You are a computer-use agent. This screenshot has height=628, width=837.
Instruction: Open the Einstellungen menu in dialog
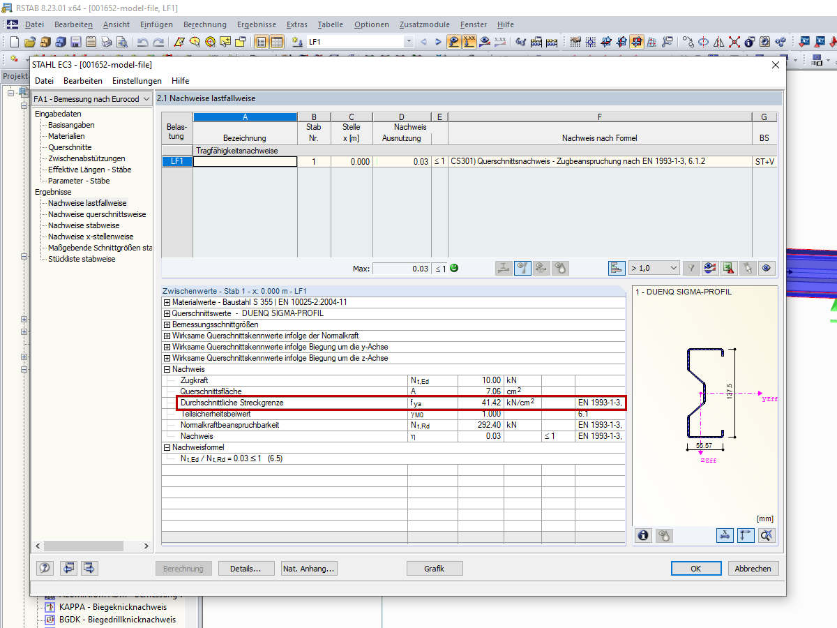[x=137, y=81]
